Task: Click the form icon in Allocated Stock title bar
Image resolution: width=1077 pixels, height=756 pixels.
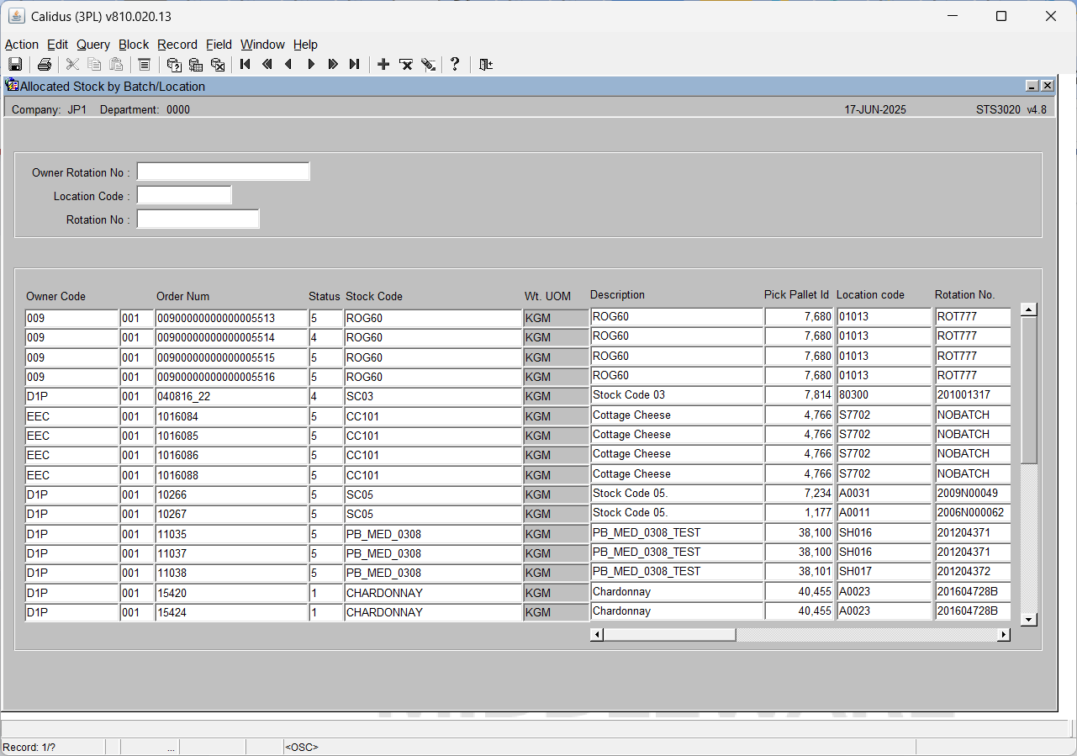Action: tap(12, 86)
